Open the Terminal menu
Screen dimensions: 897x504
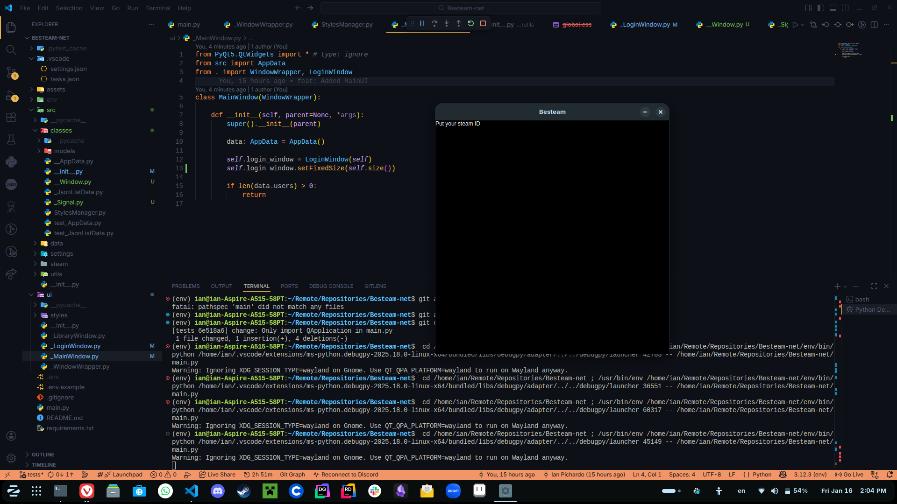(x=158, y=8)
